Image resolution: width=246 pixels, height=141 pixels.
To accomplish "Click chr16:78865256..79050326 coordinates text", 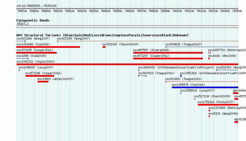I will (36, 6).
